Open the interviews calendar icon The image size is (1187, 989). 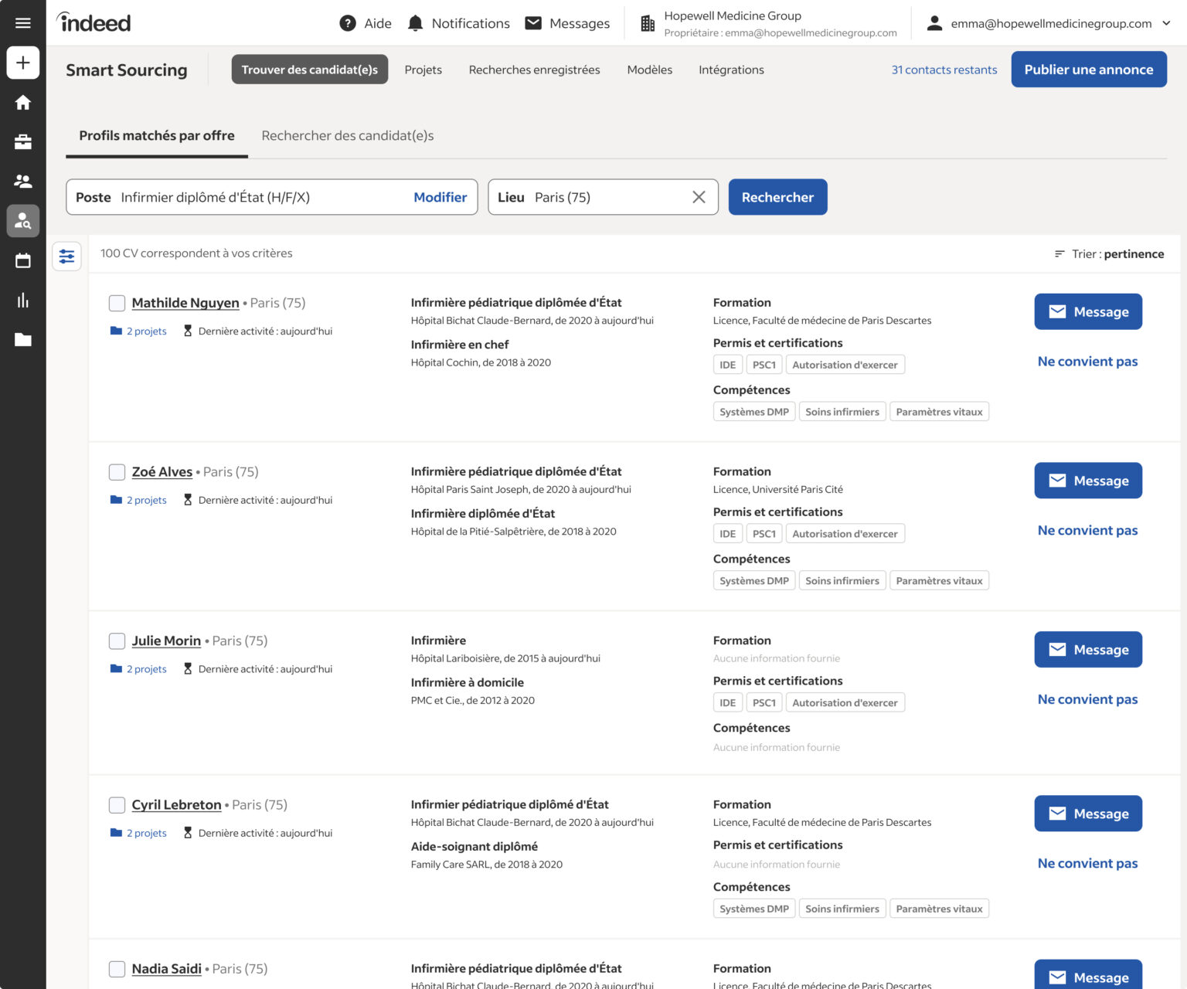pyautogui.click(x=22, y=260)
